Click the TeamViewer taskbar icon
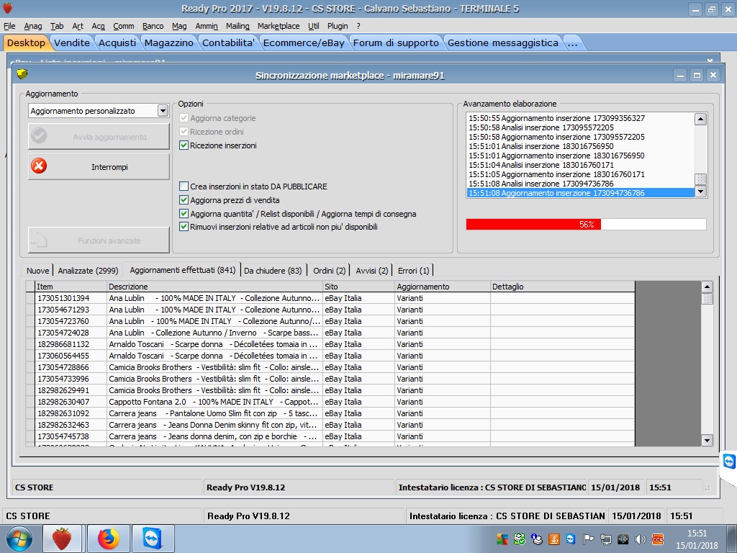Viewport: 737px width, 553px height. click(153, 538)
